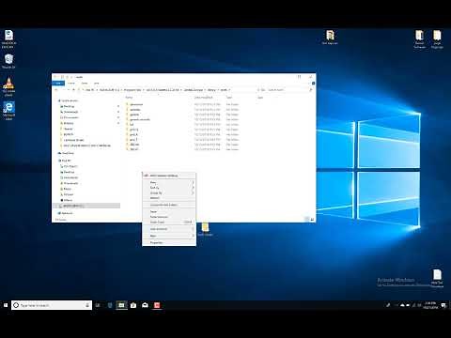Select the New Text Document desktop icon

tap(437, 277)
